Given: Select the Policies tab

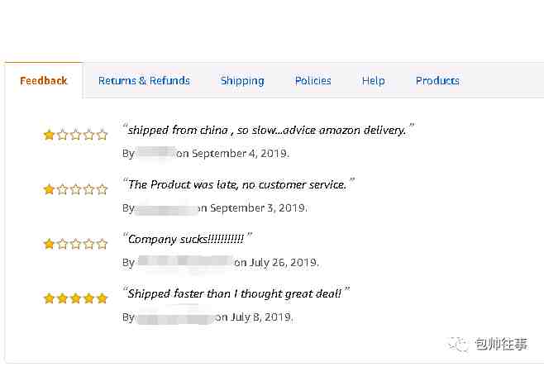Looking at the screenshot, I should [x=313, y=81].
